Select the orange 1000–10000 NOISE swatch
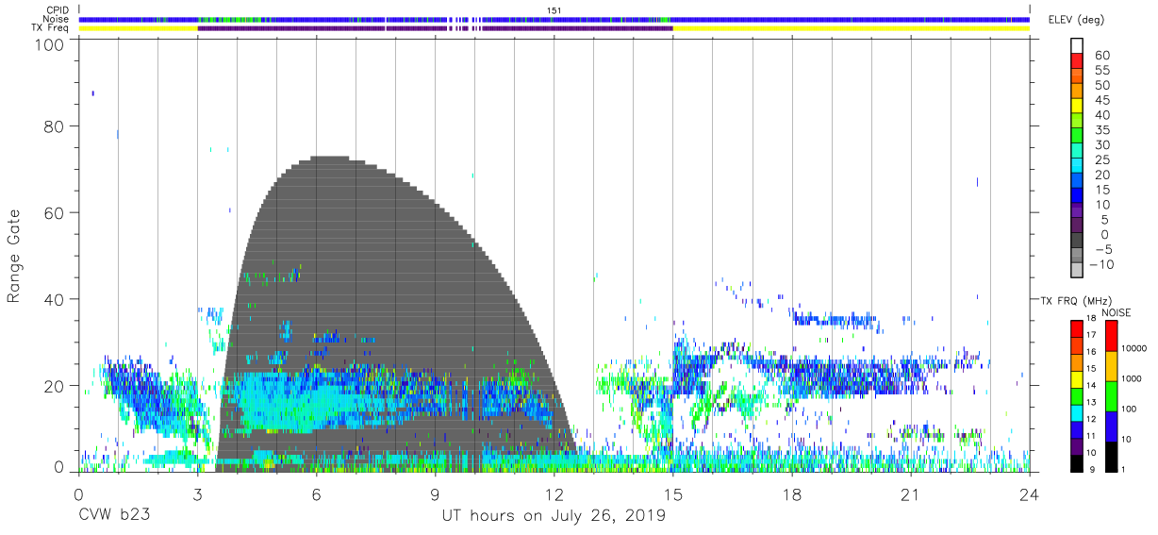1158x535 pixels. pyautogui.click(x=1111, y=366)
